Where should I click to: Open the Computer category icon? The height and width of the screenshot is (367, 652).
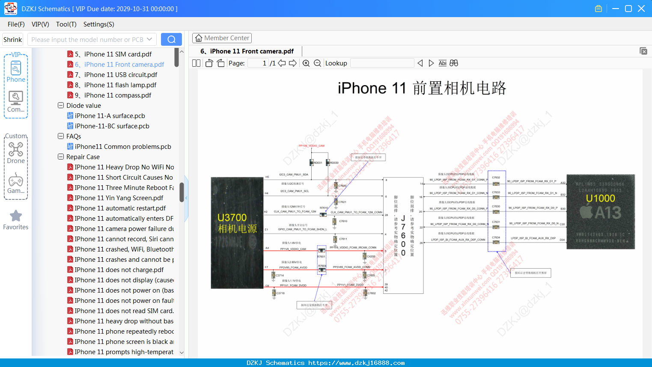pyautogui.click(x=16, y=102)
